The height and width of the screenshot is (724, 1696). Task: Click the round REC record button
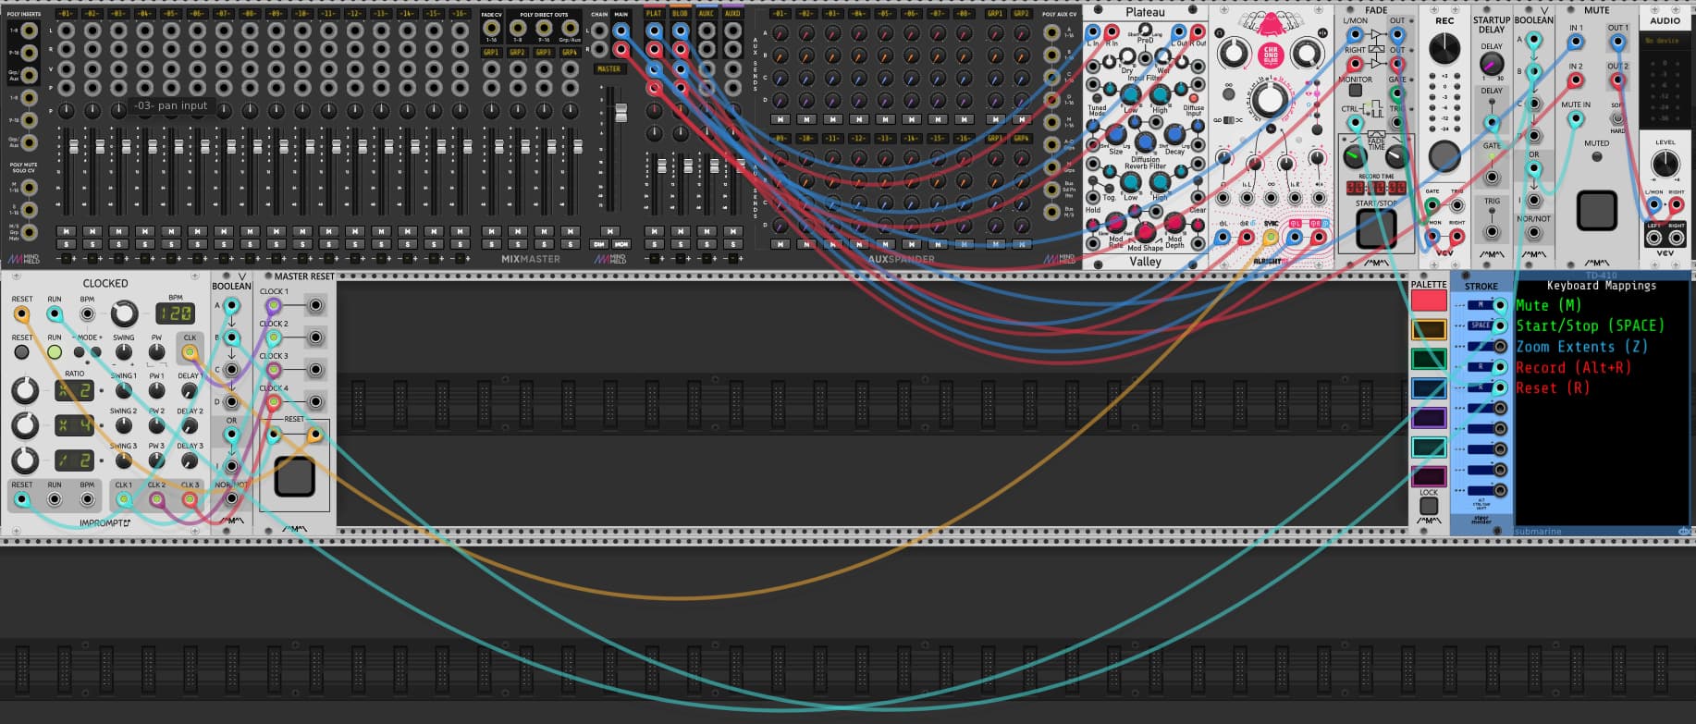point(1444,156)
